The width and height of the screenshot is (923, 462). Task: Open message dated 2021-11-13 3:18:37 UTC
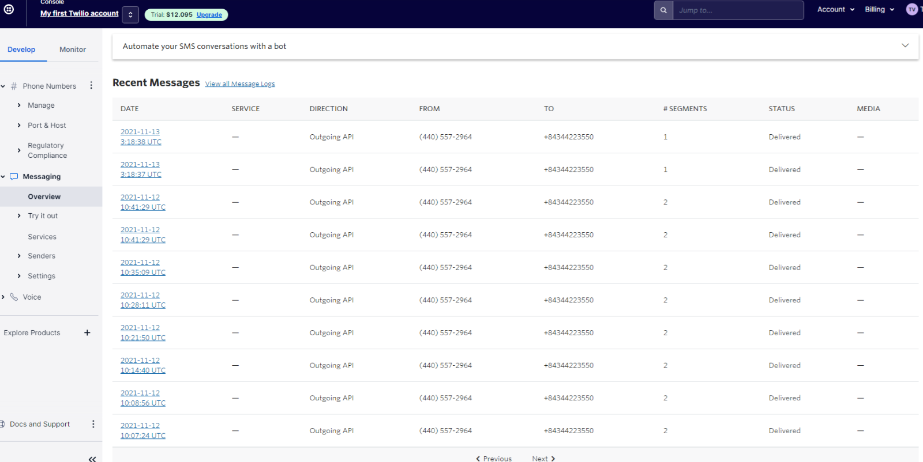tap(141, 169)
